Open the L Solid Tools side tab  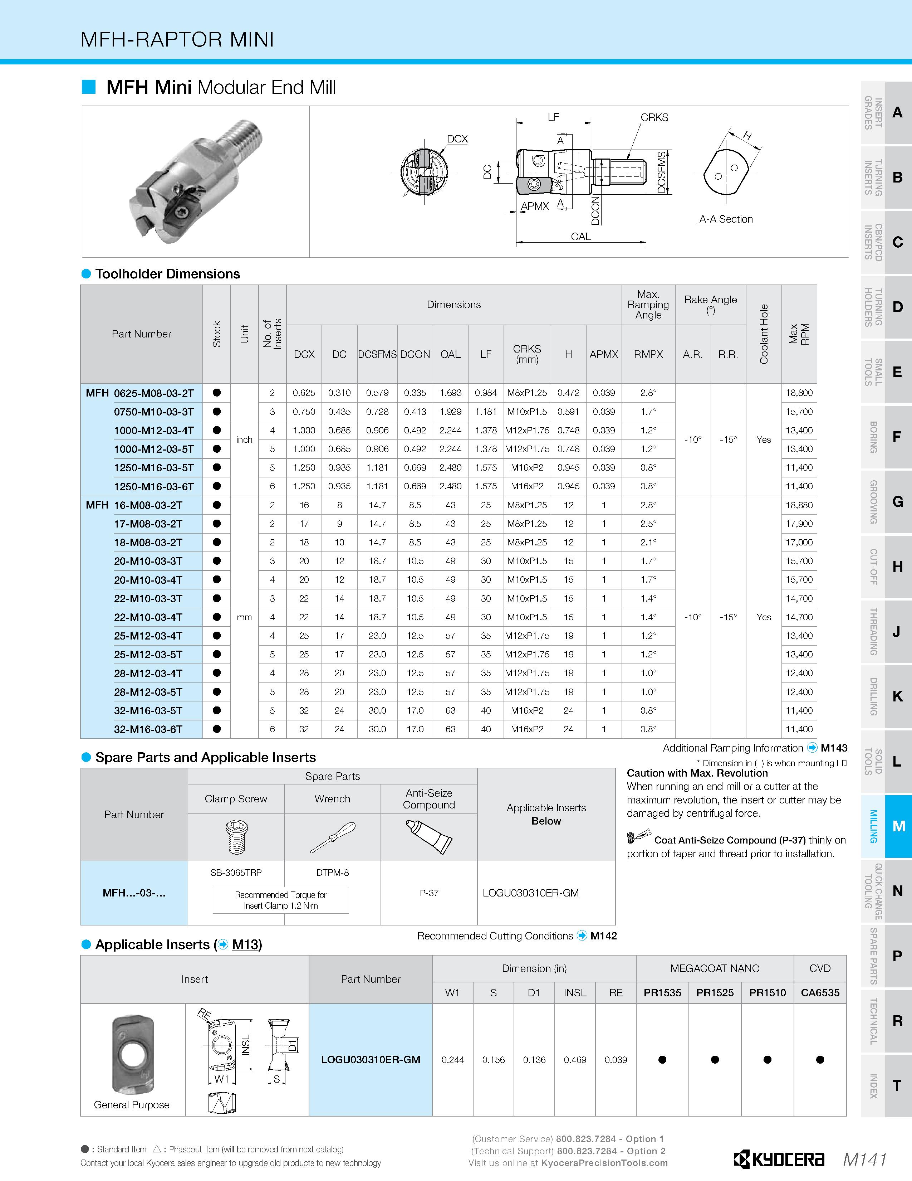click(886, 761)
